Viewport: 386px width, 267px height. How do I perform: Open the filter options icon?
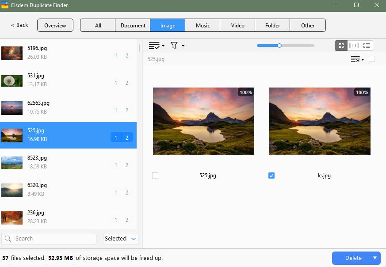174,46
